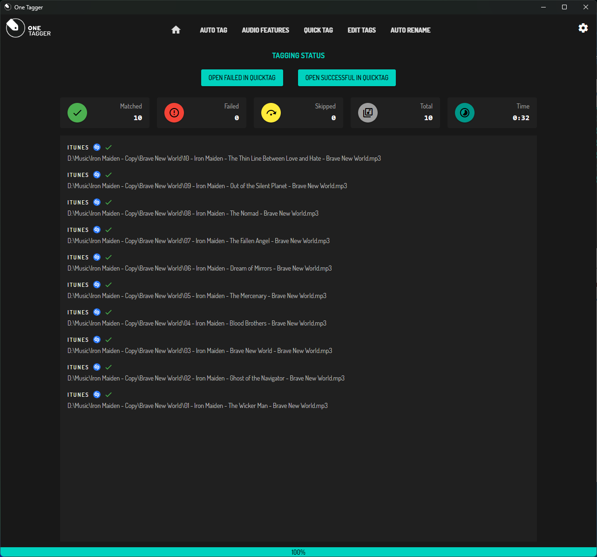597x557 pixels.
Task: Click ITUNES label above The Mercenary row
Action: 78,285
